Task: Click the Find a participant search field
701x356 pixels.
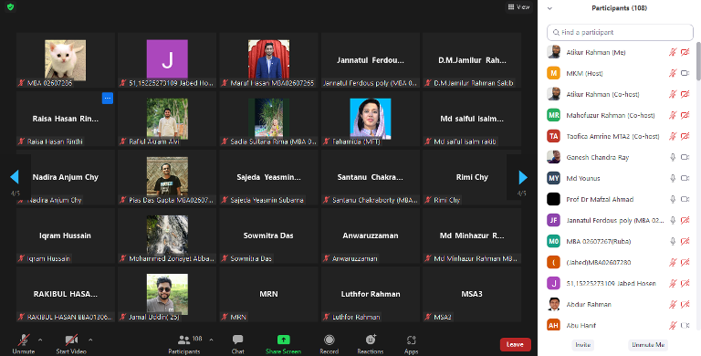Action: click(620, 32)
